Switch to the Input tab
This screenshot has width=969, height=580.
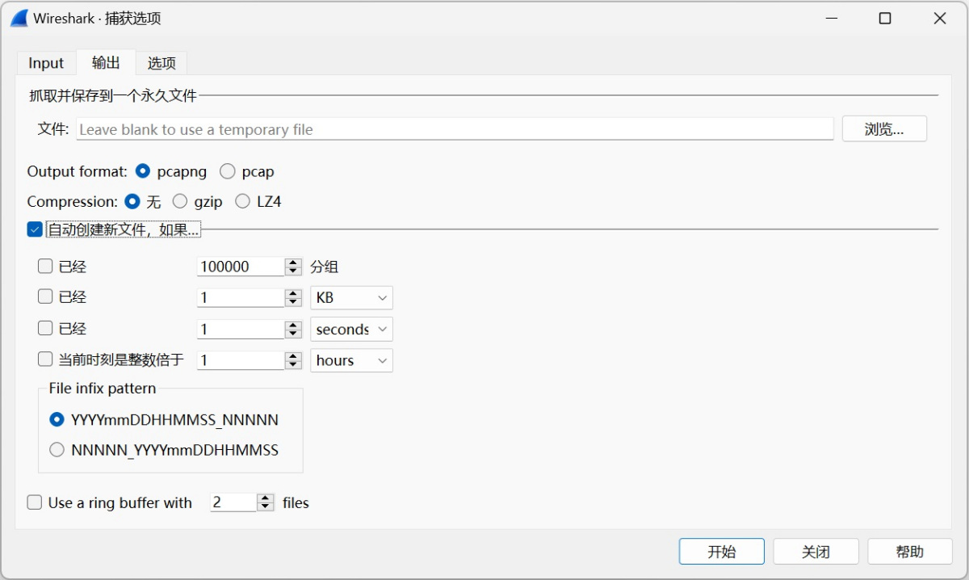[46, 63]
